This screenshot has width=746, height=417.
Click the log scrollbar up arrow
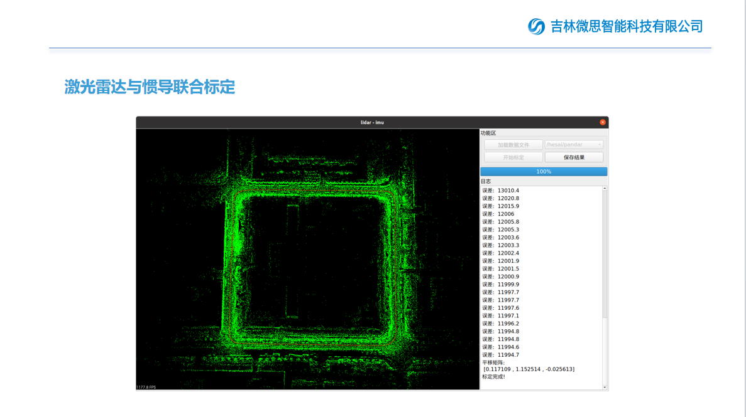pos(605,188)
